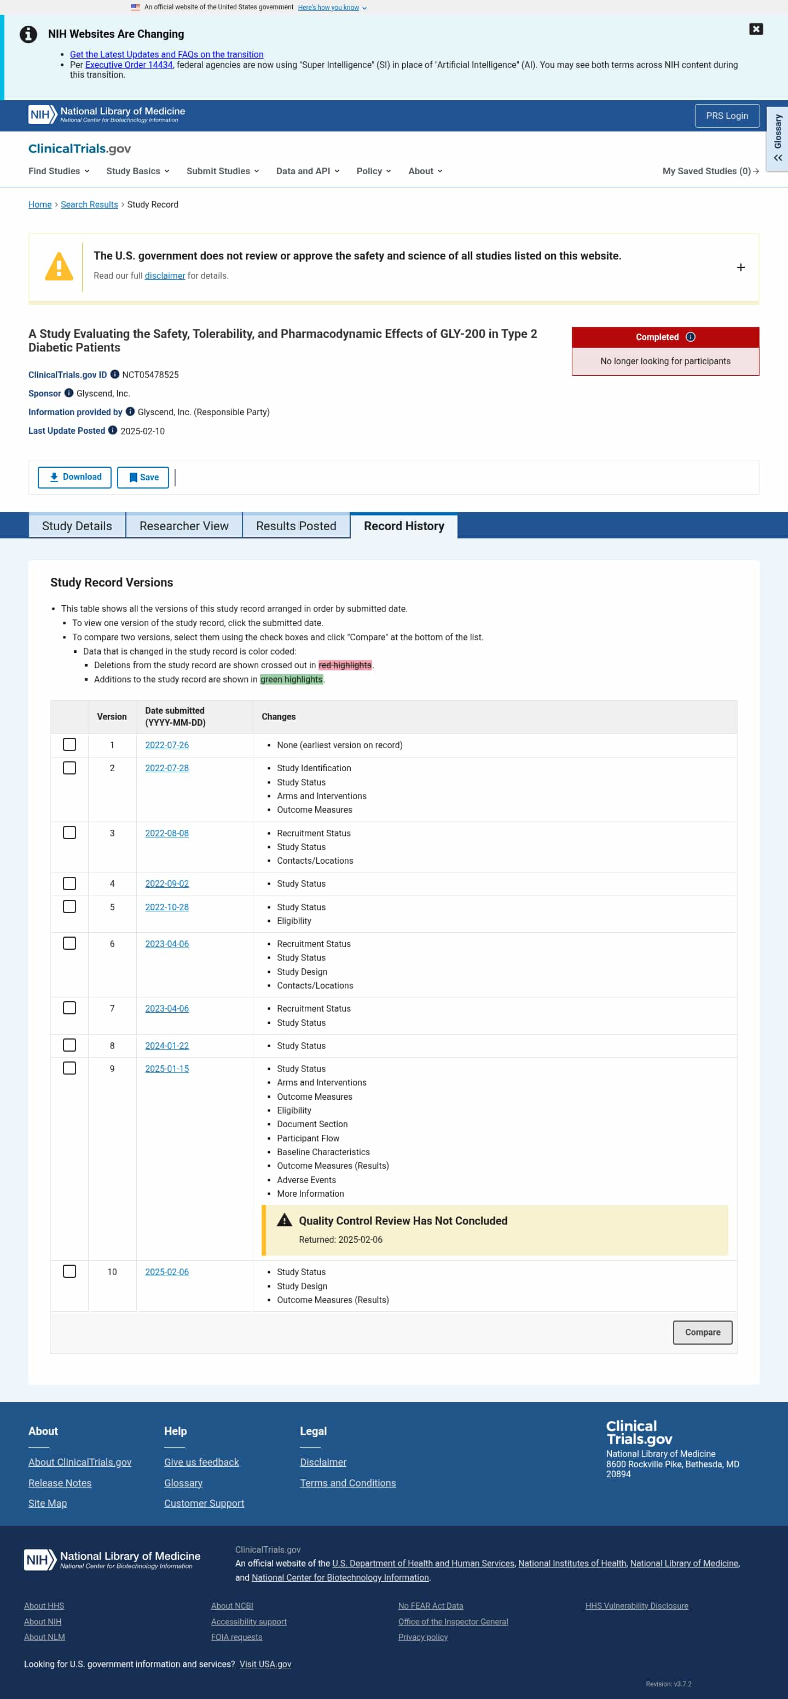Viewport: 788px width, 1699px height.
Task: Open the 2025-01-15 version link
Action: click(x=167, y=1068)
